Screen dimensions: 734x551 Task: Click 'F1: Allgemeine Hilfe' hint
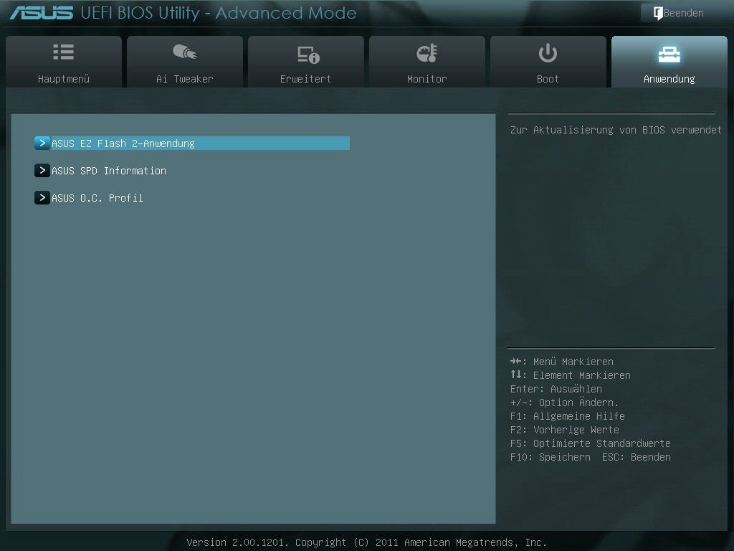tap(568, 416)
